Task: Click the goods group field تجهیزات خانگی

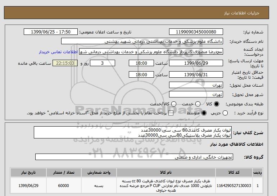Action: 134,157
